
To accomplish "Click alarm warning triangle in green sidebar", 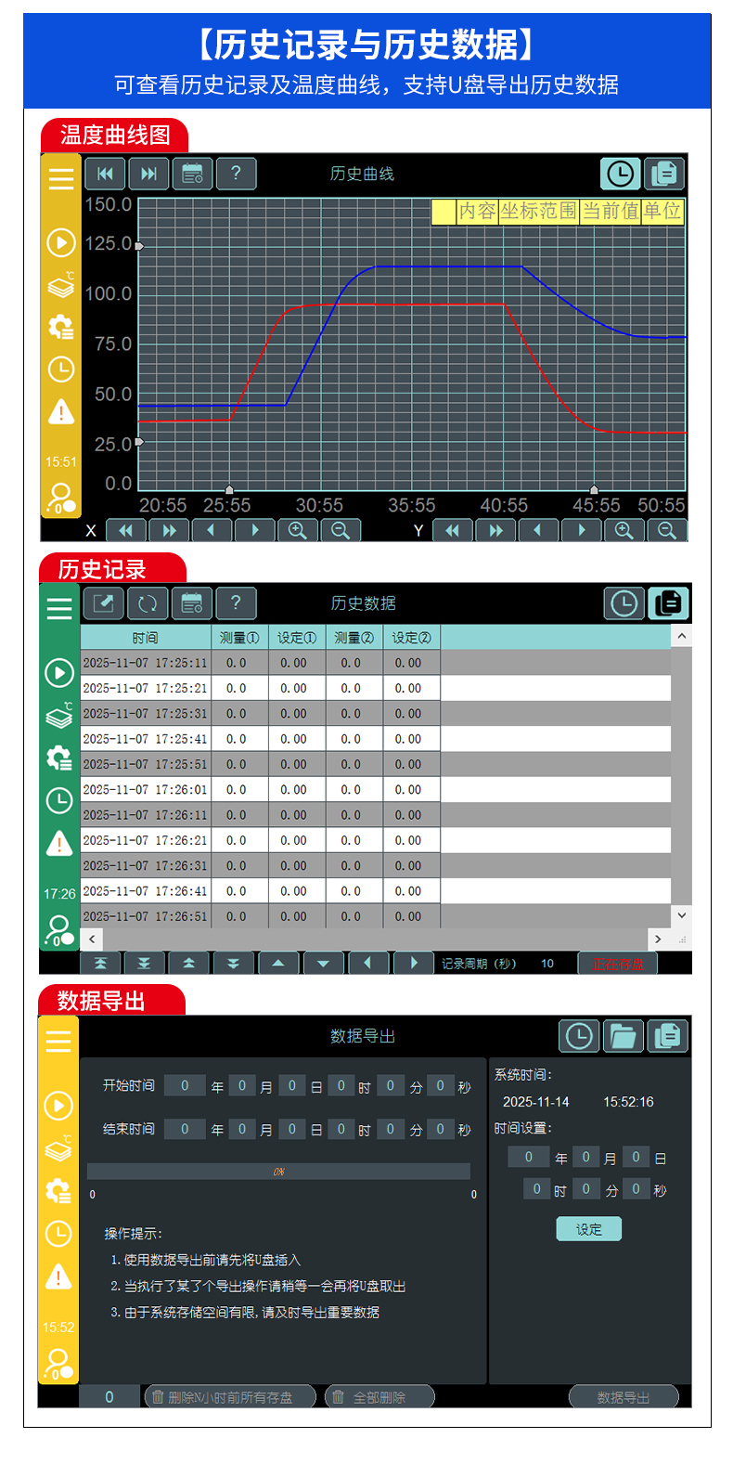I will pos(59,843).
